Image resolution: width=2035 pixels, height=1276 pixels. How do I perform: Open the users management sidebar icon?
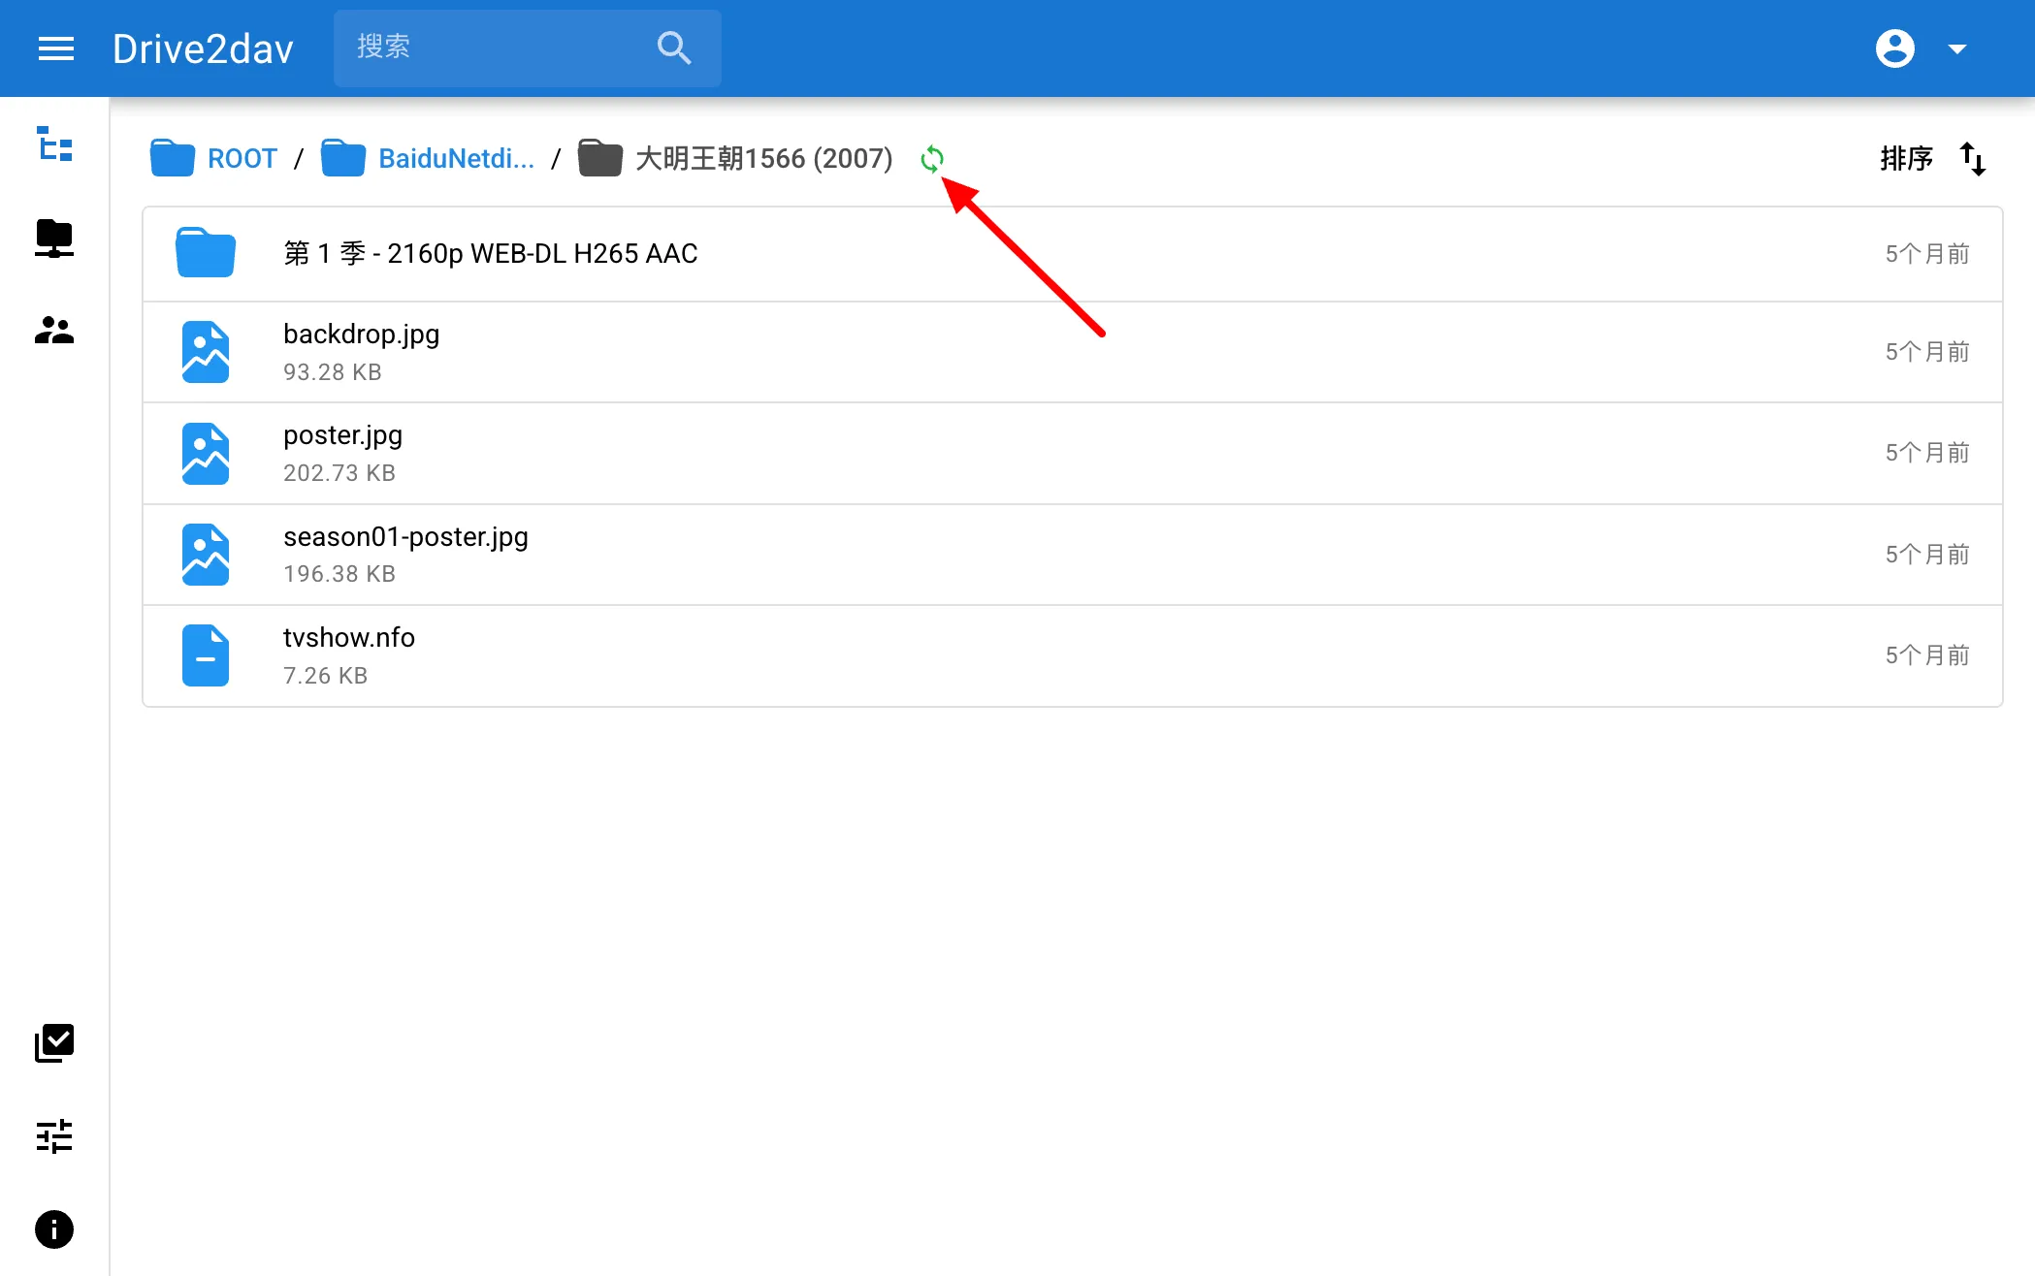pos(54,331)
